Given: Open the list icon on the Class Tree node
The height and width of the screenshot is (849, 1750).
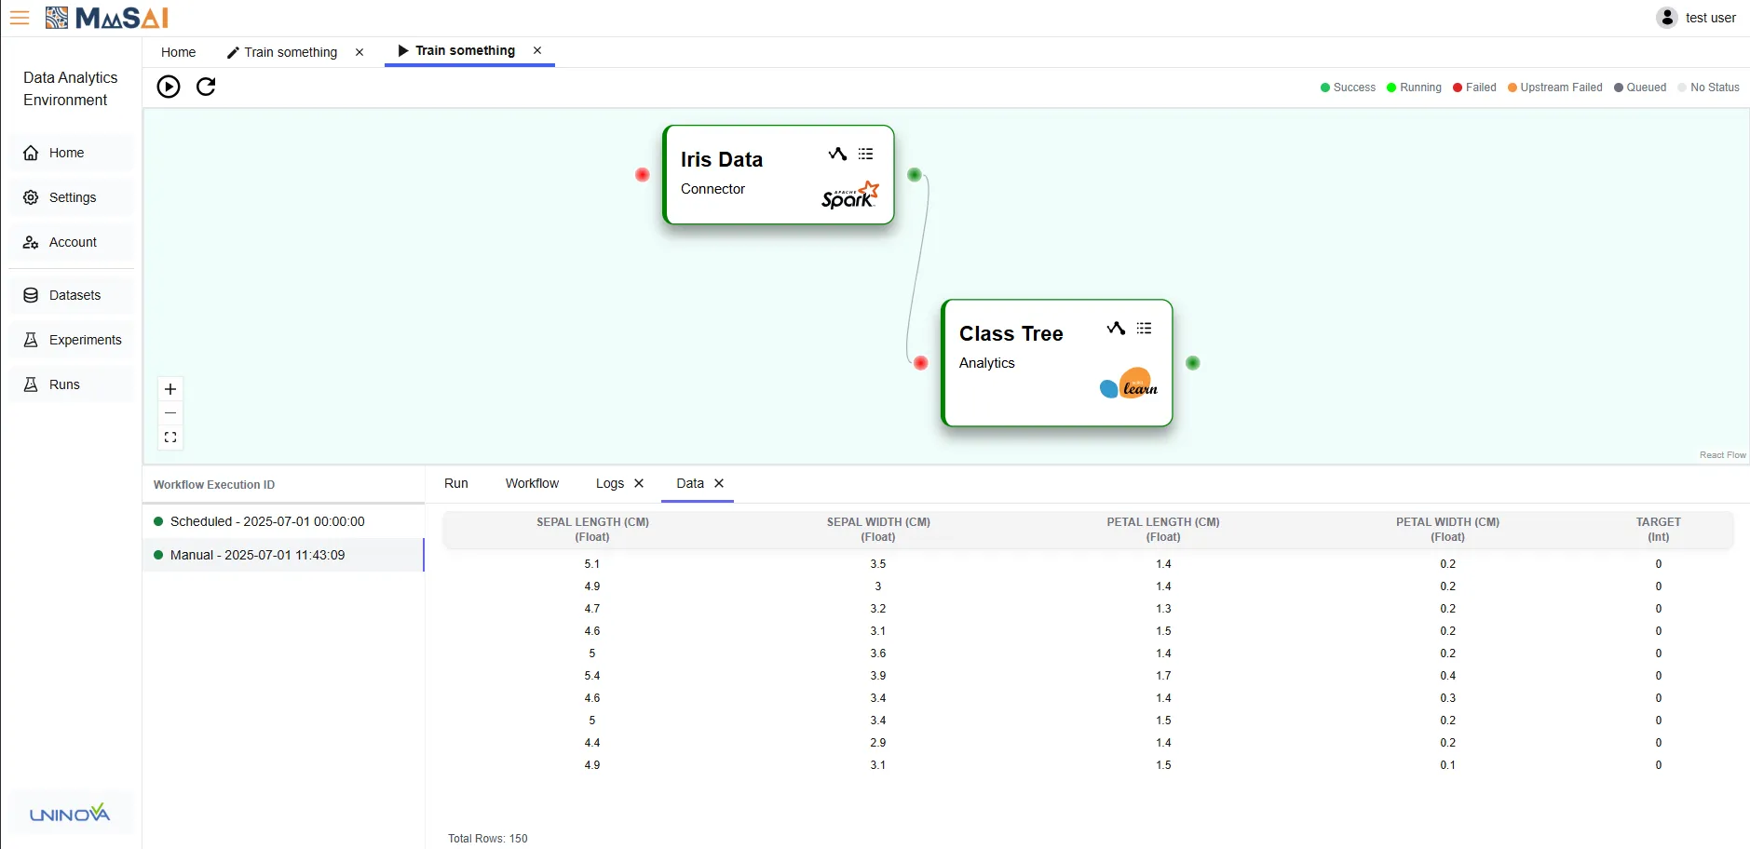Looking at the screenshot, I should 1145,329.
